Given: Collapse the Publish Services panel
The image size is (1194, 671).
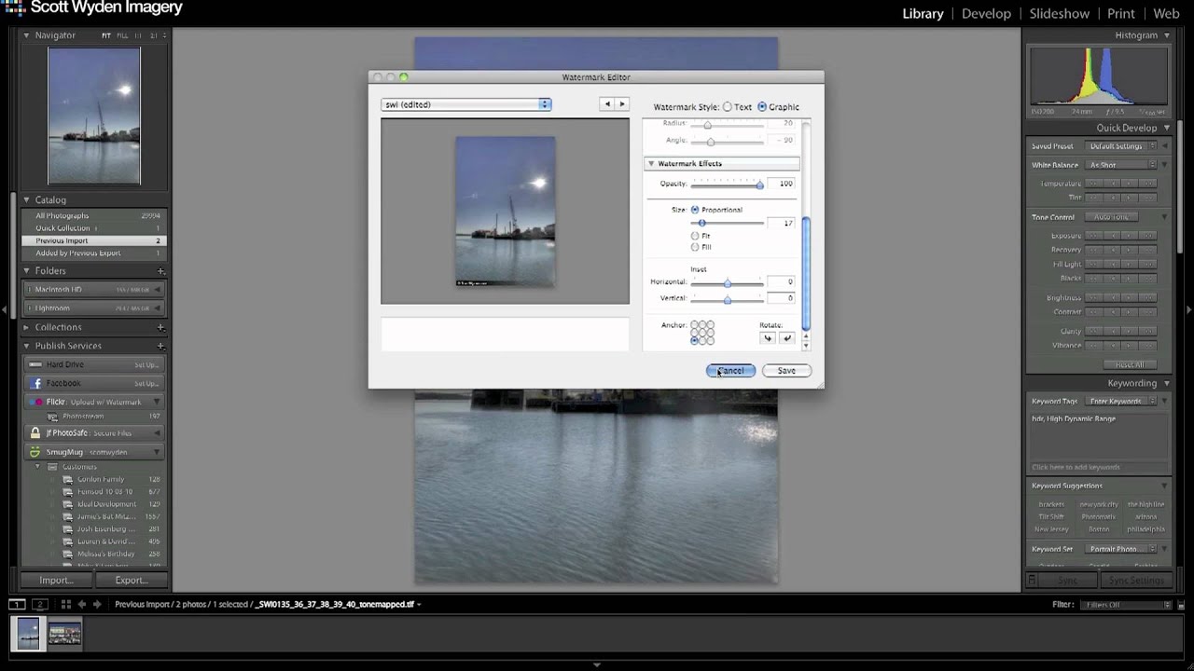Looking at the screenshot, I should (x=26, y=346).
